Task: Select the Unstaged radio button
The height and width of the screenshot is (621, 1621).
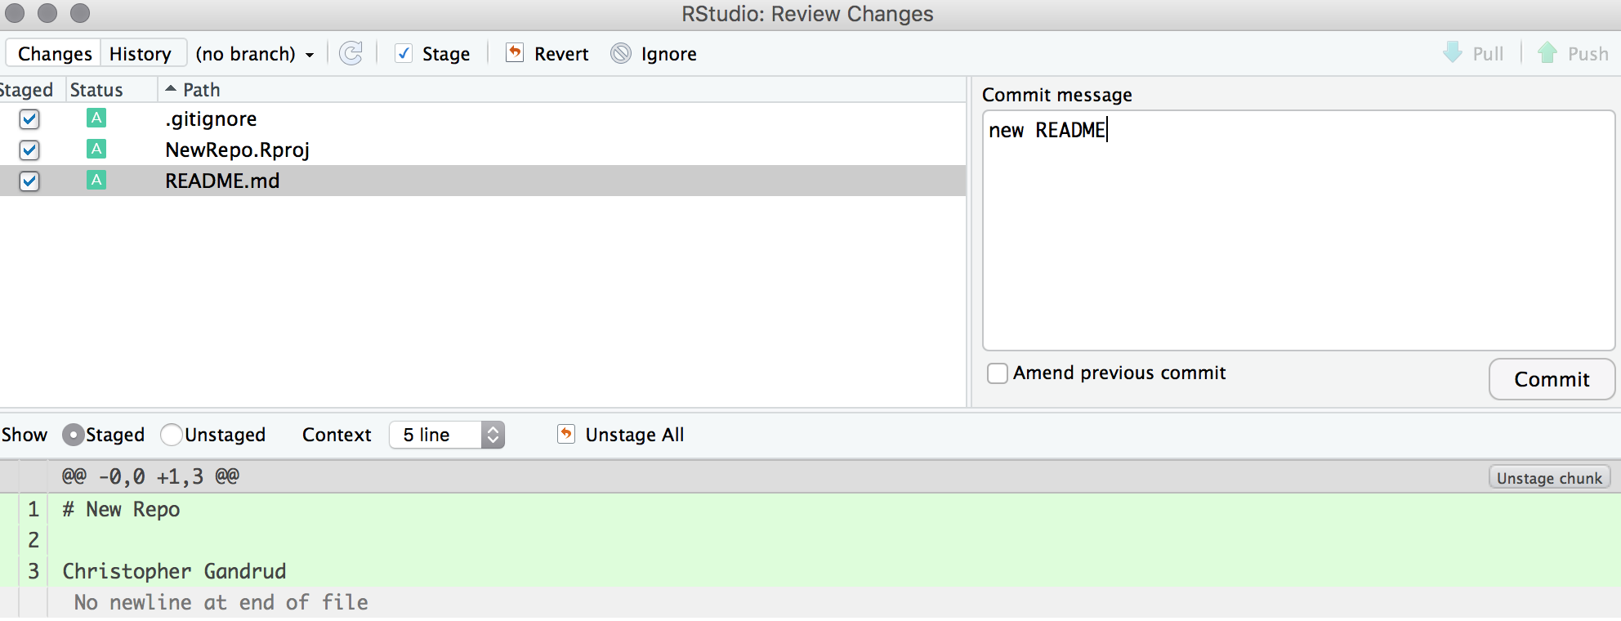Action: (172, 435)
